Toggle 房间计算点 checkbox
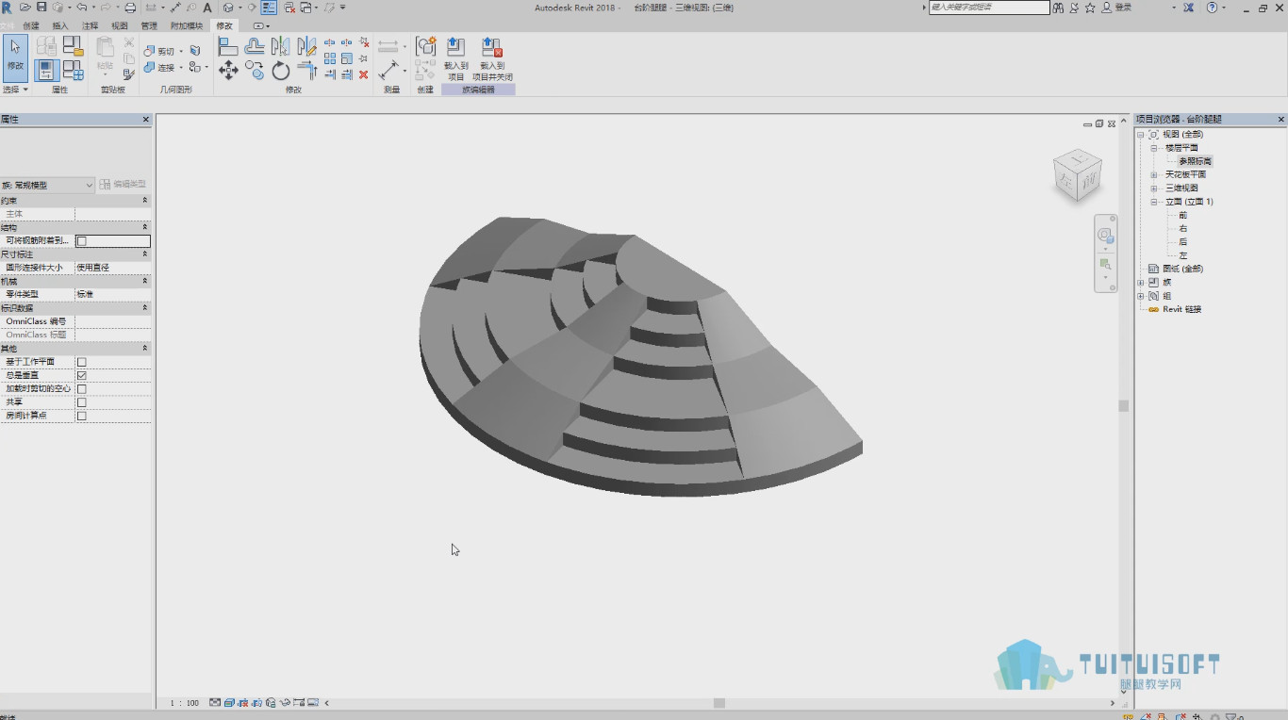 [81, 416]
